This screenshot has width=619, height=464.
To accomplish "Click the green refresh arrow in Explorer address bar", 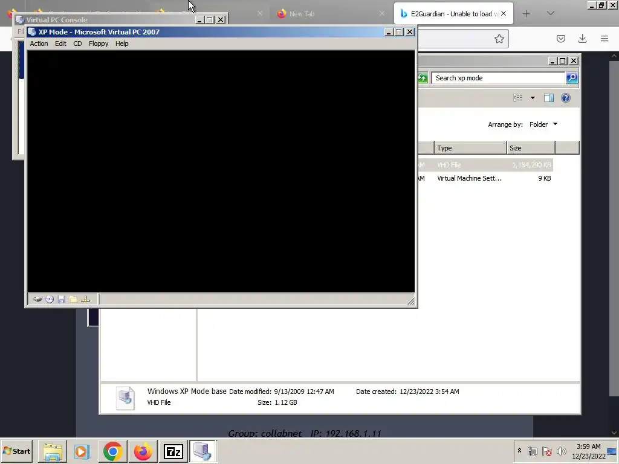I will 423,78.
